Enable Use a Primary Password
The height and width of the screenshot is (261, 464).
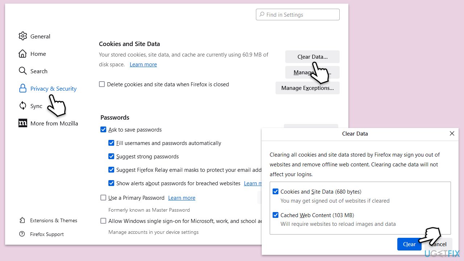click(x=103, y=198)
